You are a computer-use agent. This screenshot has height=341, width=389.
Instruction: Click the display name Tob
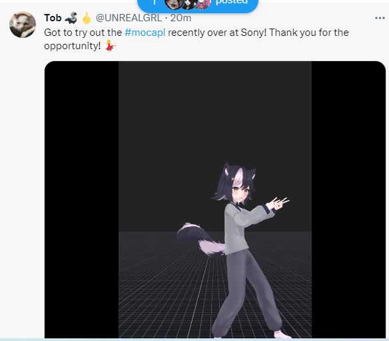[53, 18]
